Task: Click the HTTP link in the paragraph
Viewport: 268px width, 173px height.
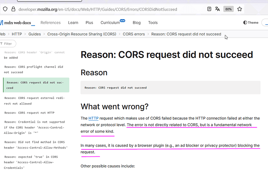Action: (93, 118)
